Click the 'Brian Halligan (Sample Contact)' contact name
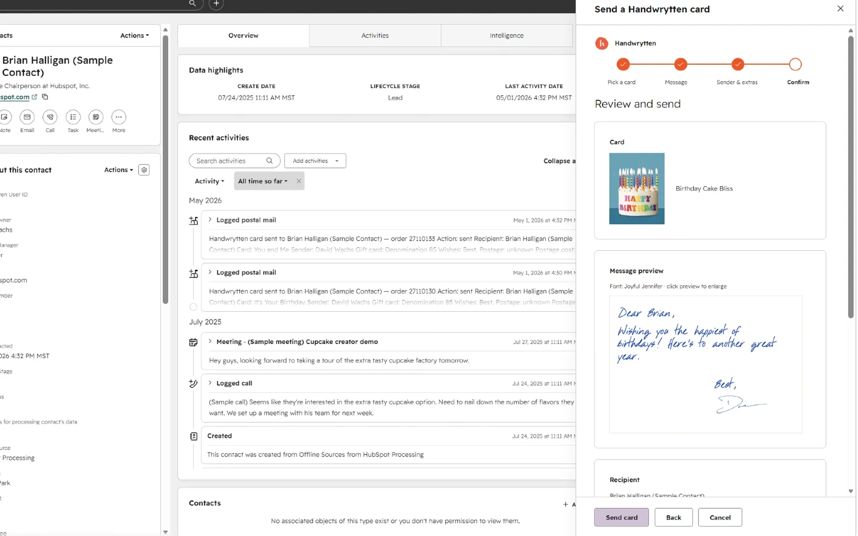 [58, 66]
